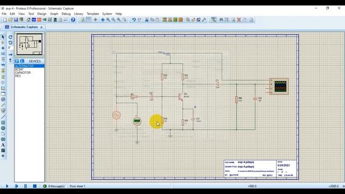The image size is (345, 194).
Task: Open the Debug menu
Action: click(x=66, y=13)
